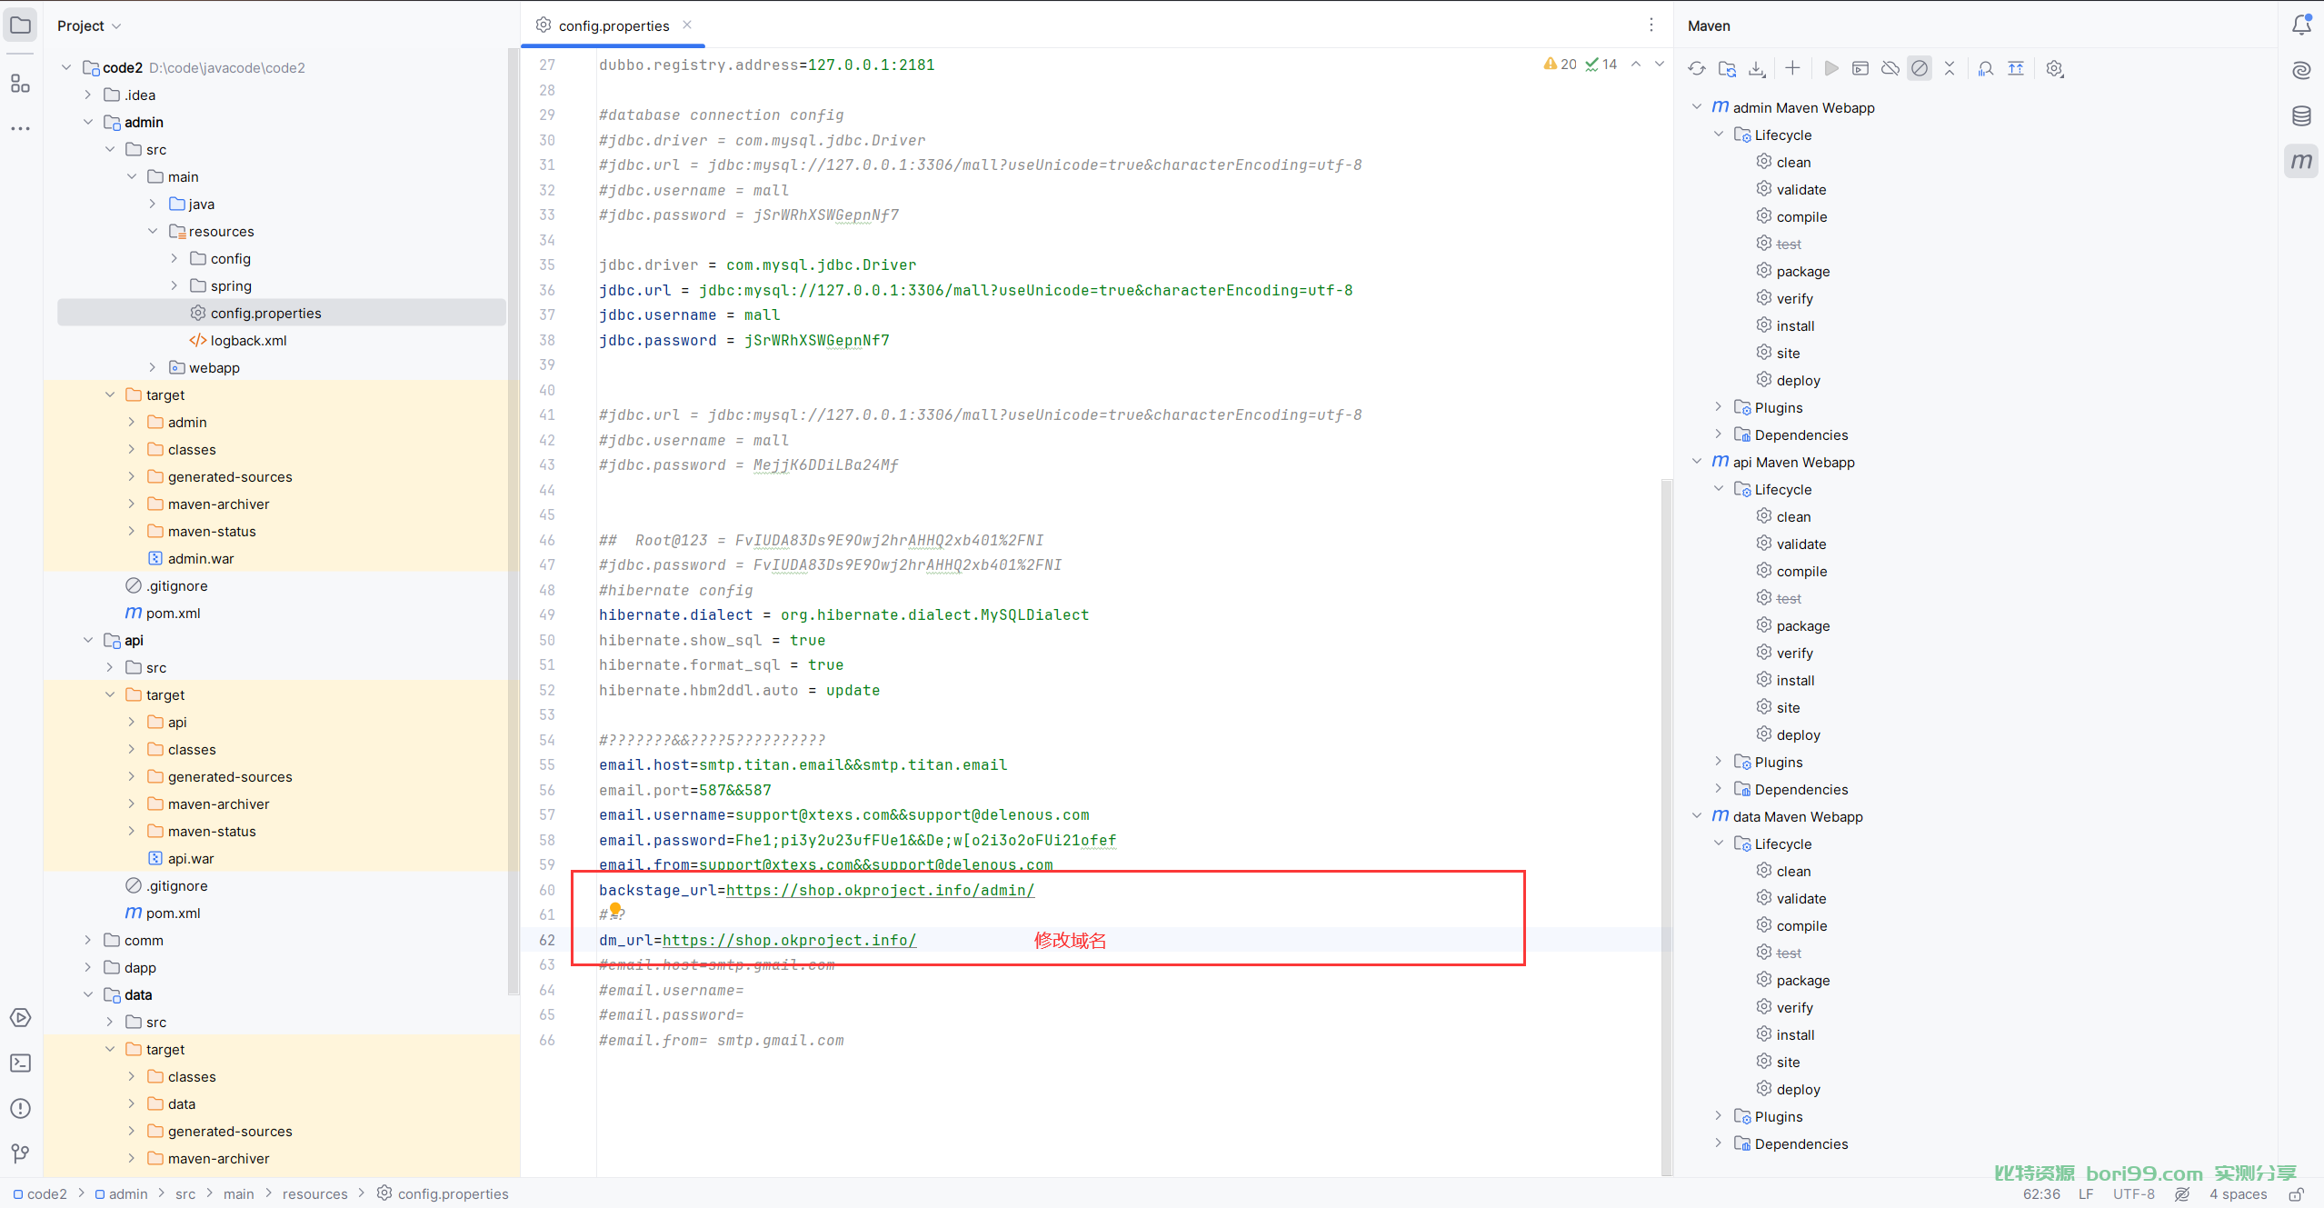Open the AI Assistant tool window
The width and height of the screenshot is (2324, 1208).
coord(2301,70)
